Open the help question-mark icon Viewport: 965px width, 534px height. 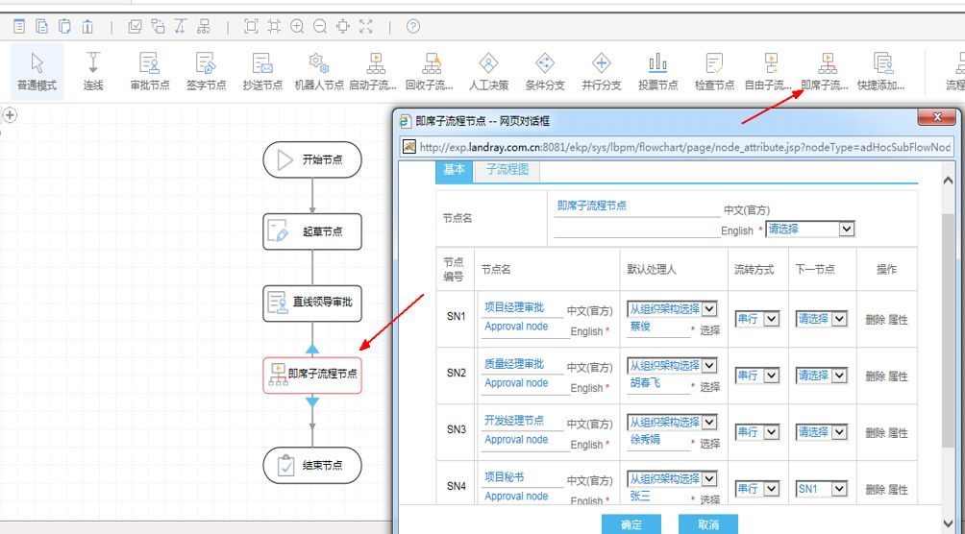coord(413,27)
